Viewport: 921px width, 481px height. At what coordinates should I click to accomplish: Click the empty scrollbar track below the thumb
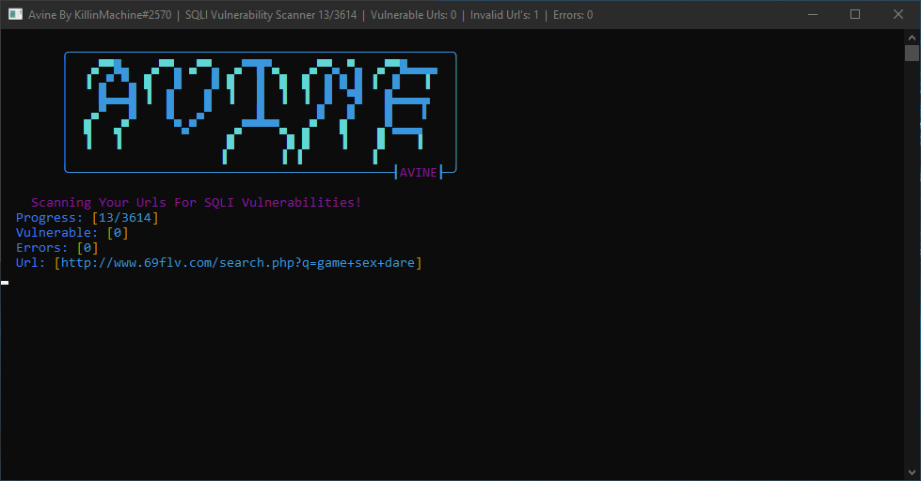point(912,264)
